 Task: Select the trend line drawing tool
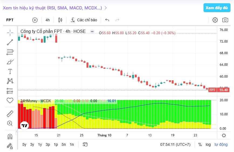point(10,42)
